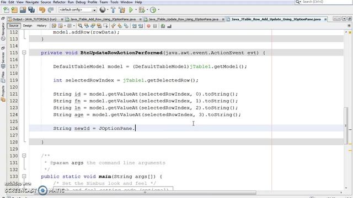This screenshot has width=353, height=198.
Task: Switch to History view toggle
Action: coord(41,26)
